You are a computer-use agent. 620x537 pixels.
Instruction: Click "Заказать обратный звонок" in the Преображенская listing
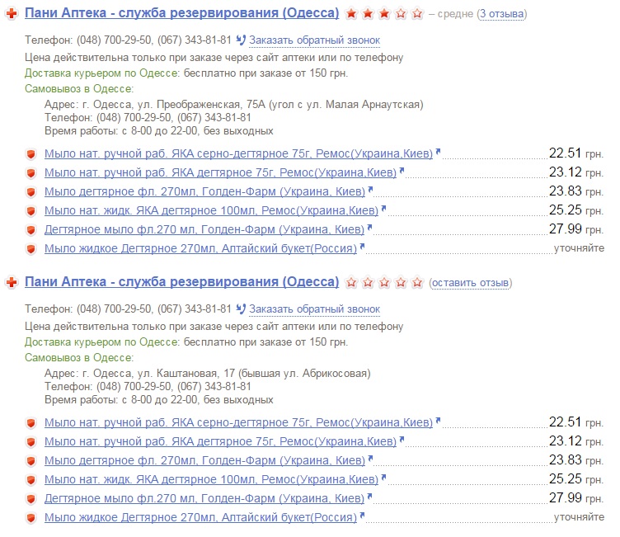point(314,40)
